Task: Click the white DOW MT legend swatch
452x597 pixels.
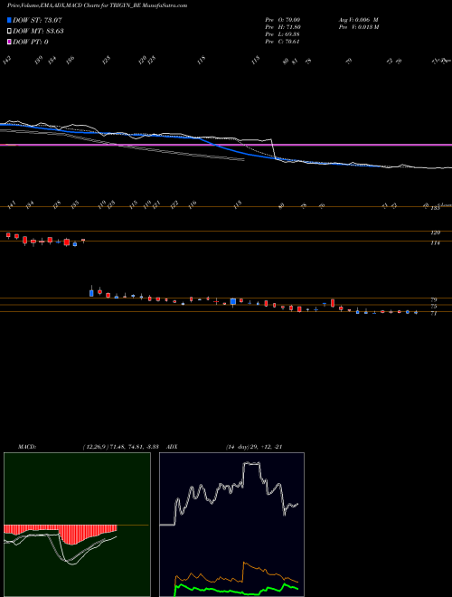Action: (x=9, y=31)
